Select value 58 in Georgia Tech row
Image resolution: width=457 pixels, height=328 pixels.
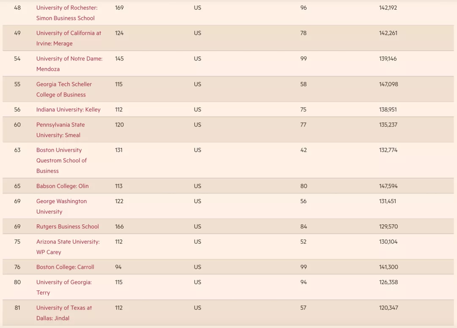click(x=303, y=84)
